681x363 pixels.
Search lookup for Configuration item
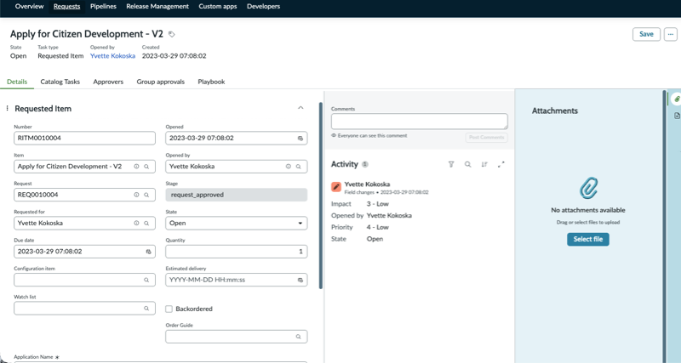(x=146, y=280)
